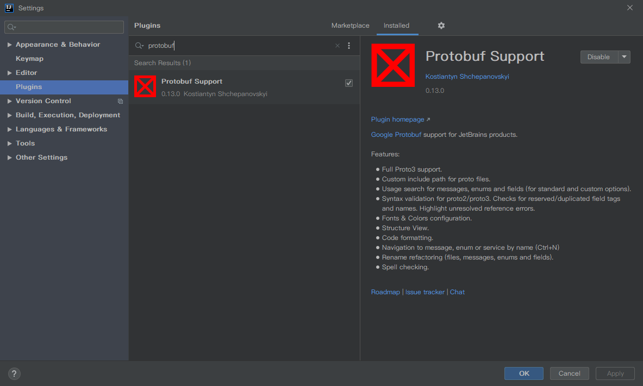
Task: Click the Protobuf Support plugin logo
Action: (x=394, y=65)
